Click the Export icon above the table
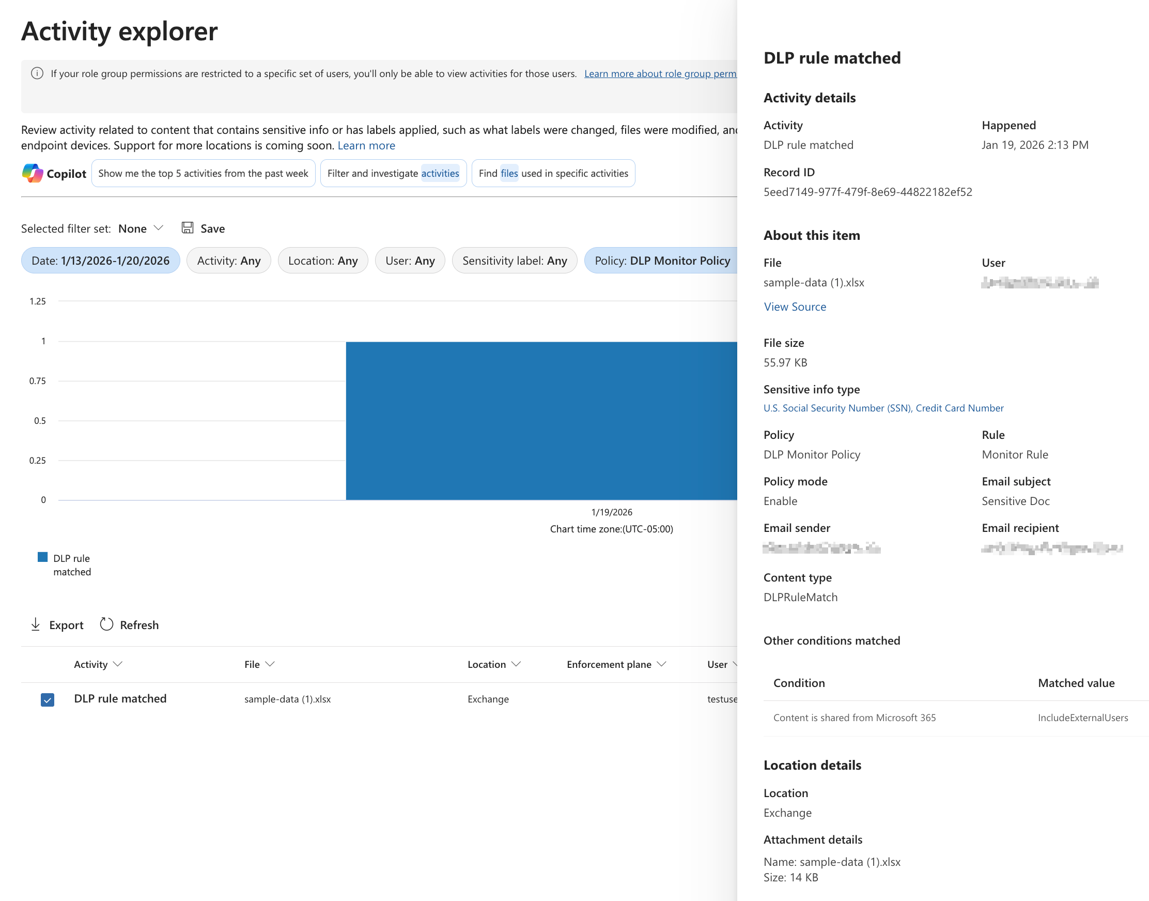 35,624
